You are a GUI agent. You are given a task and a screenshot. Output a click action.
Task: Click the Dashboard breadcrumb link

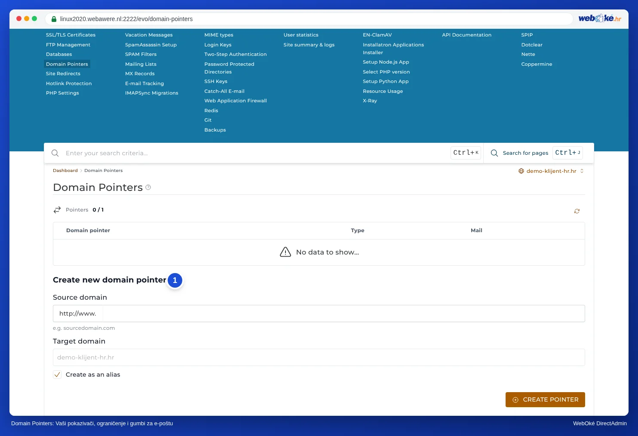click(65, 171)
